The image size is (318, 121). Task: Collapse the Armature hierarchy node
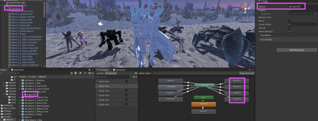click(x=7, y=8)
